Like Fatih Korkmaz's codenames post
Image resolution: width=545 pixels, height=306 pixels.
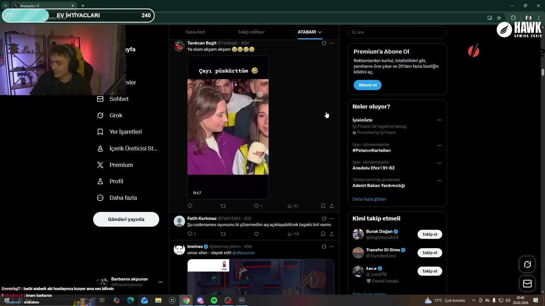pos(256,234)
